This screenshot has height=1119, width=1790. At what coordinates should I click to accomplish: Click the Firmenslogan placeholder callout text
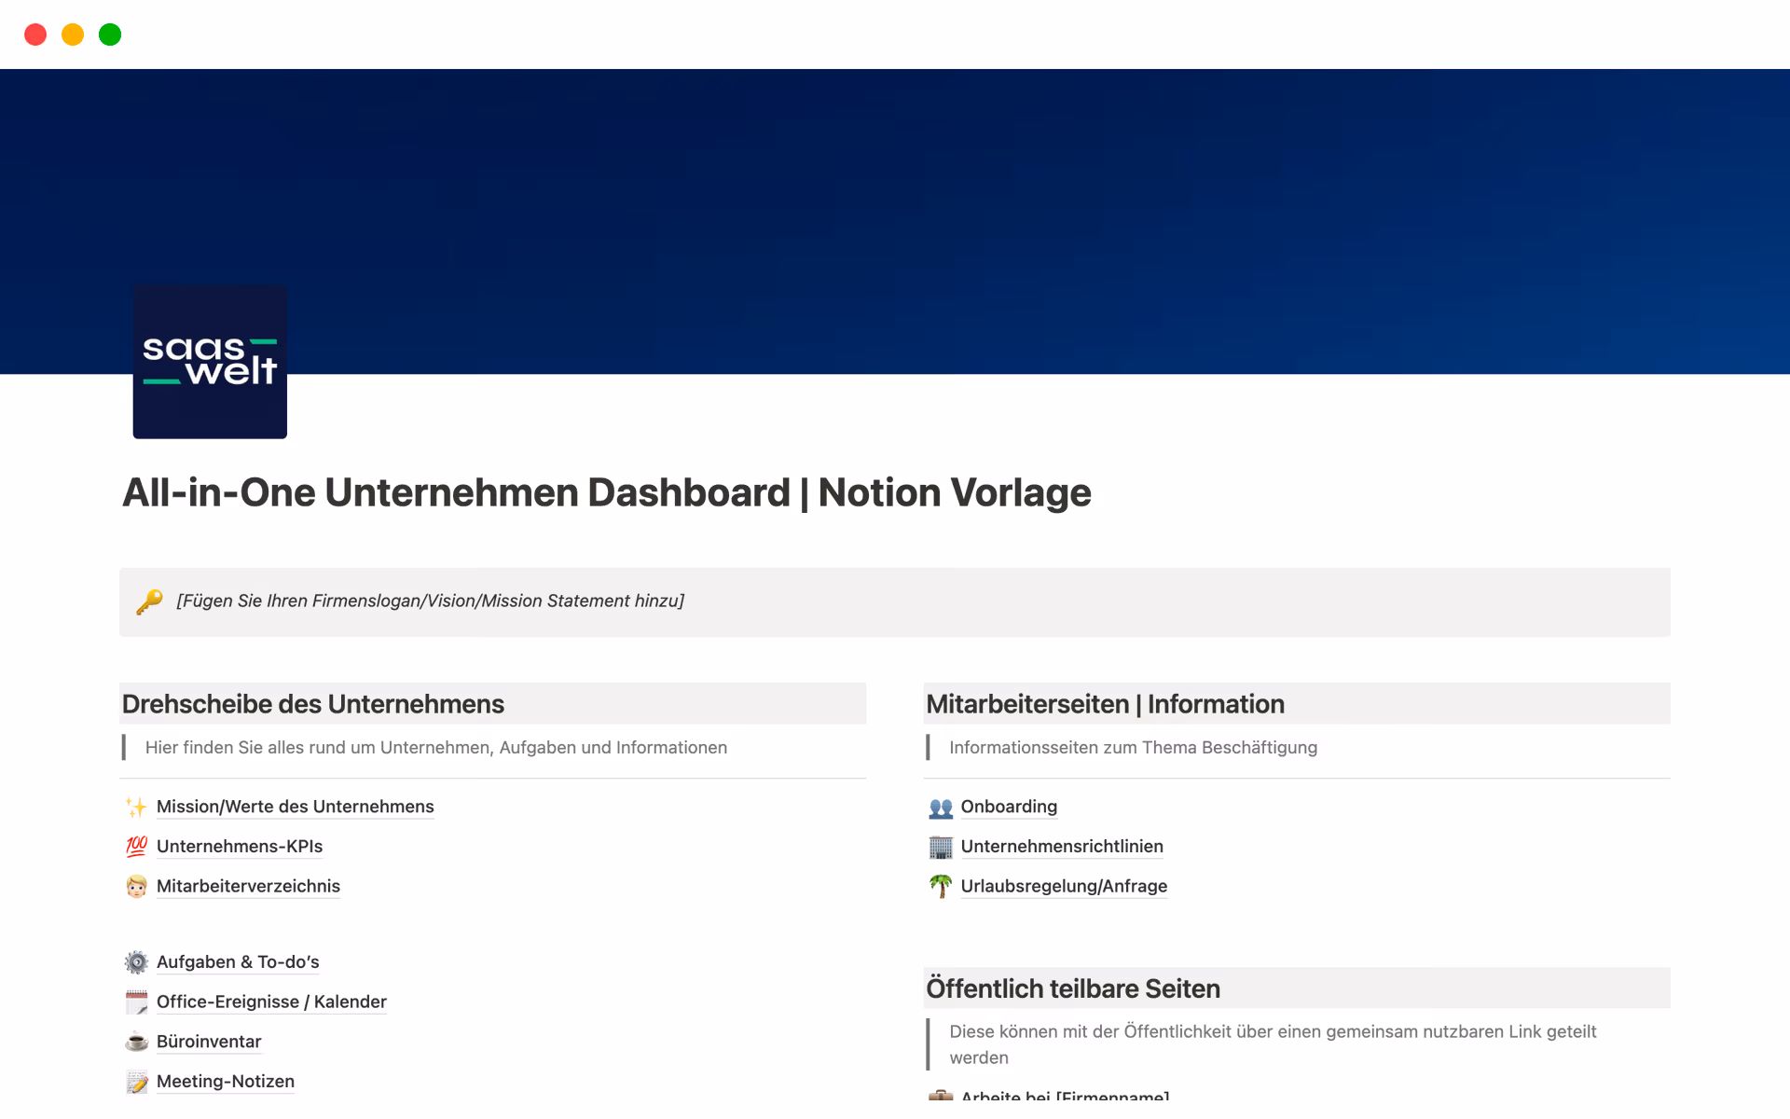click(x=430, y=601)
